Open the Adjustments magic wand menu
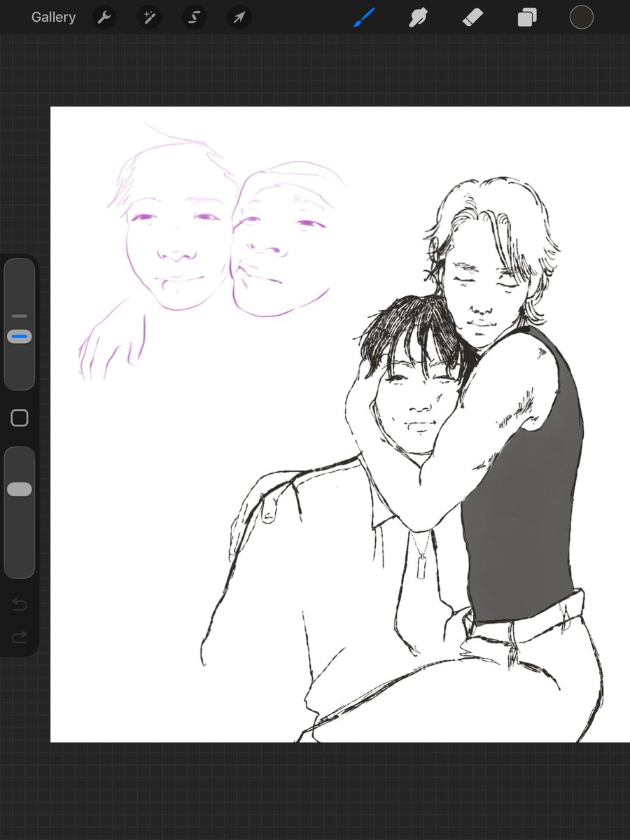630x840 pixels. pos(149,17)
